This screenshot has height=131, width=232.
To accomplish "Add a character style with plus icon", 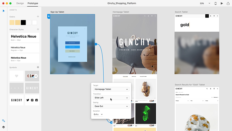I will (x=38, y=29).
